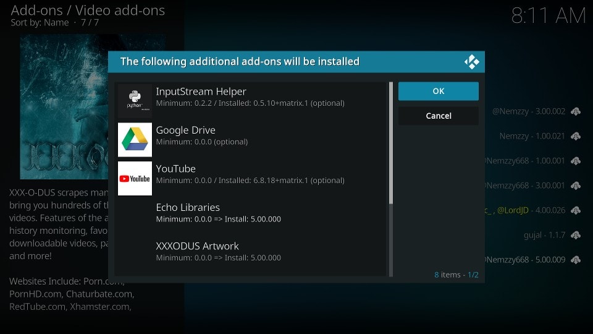Click the Kodi logo in dialog header
Viewport: 593px width, 334px height.
[x=471, y=62]
